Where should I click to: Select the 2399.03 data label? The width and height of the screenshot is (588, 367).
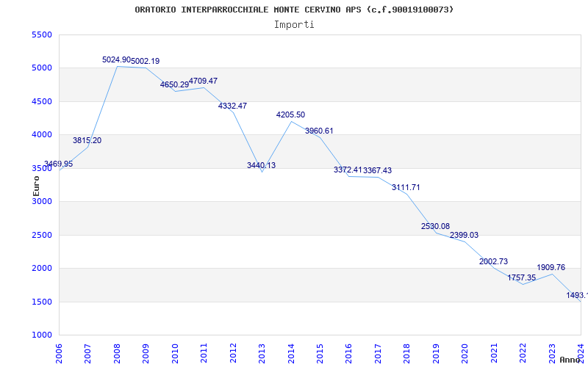465,235
